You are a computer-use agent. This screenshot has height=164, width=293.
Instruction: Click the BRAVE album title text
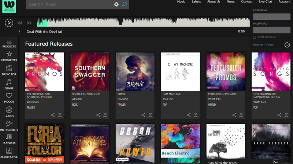tap(121, 94)
